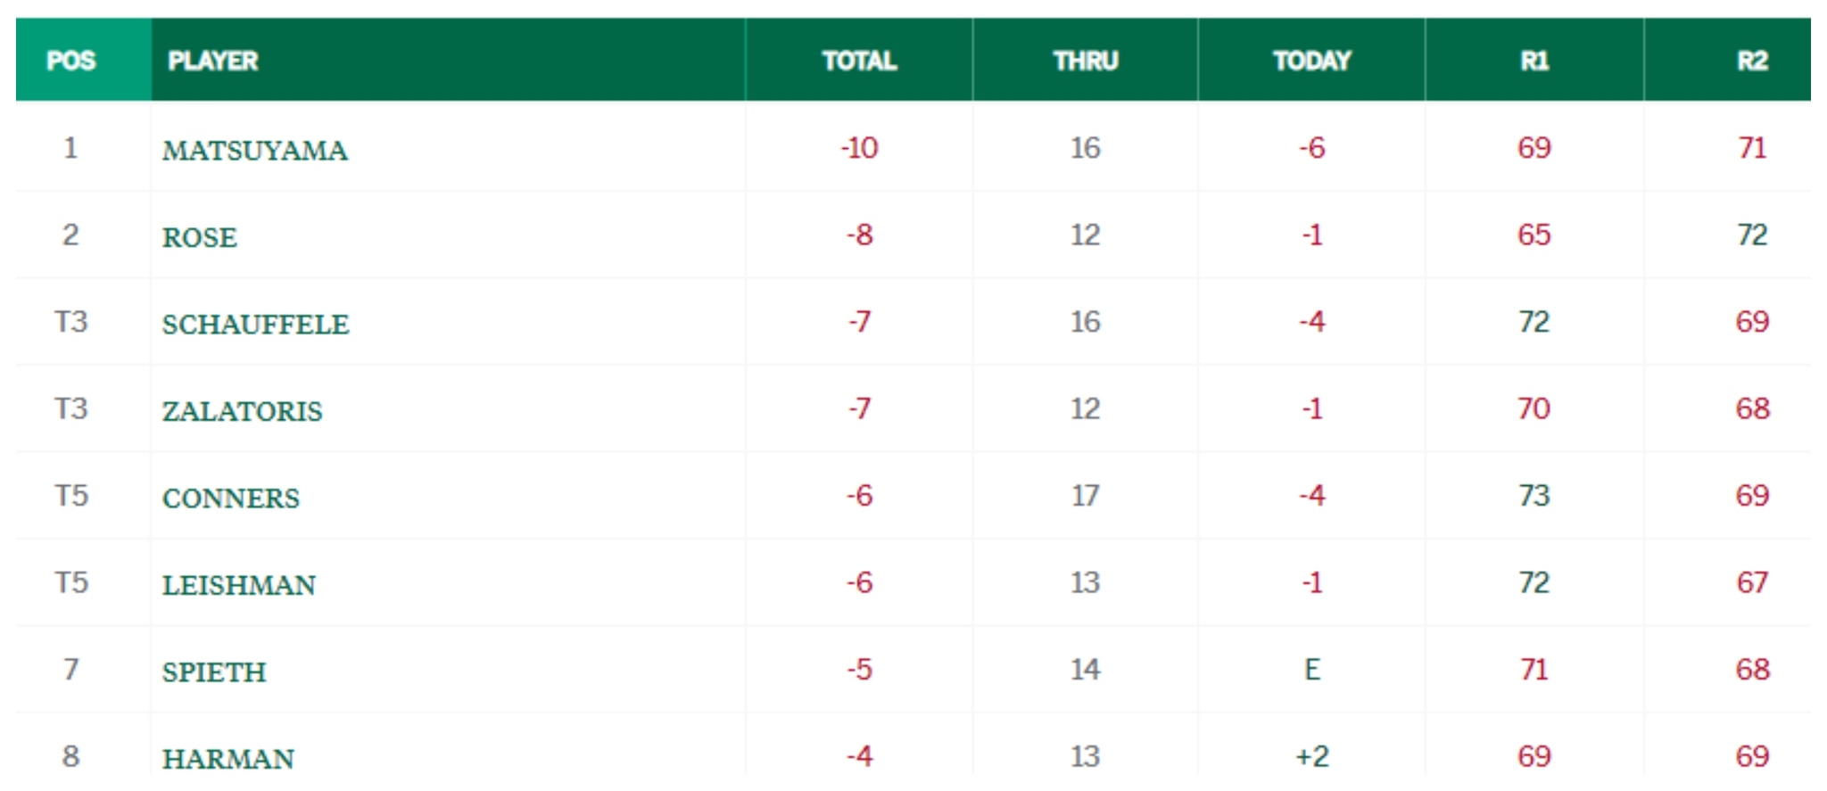
Task: Click Spieth's TODAY score E
Action: pos(1311,670)
